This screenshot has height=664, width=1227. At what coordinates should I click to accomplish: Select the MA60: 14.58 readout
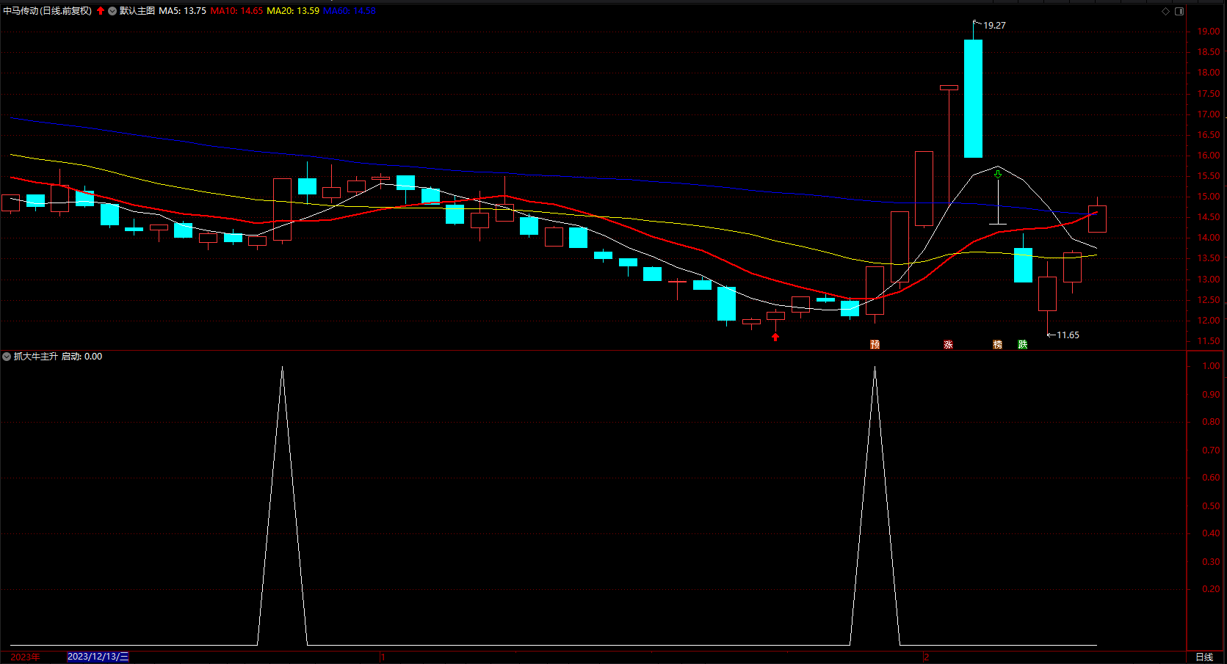tap(350, 11)
